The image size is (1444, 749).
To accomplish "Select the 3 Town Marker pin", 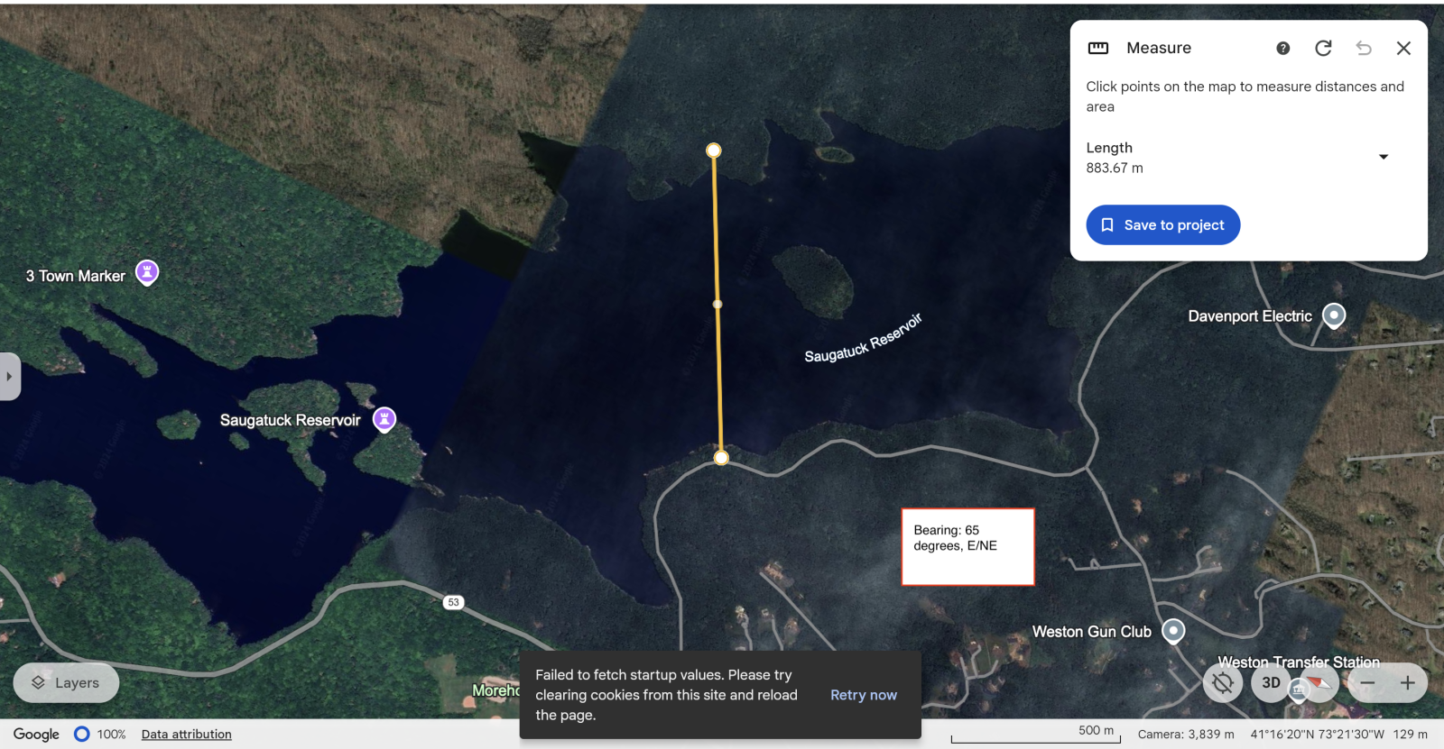I will pyautogui.click(x=147, y=271).
